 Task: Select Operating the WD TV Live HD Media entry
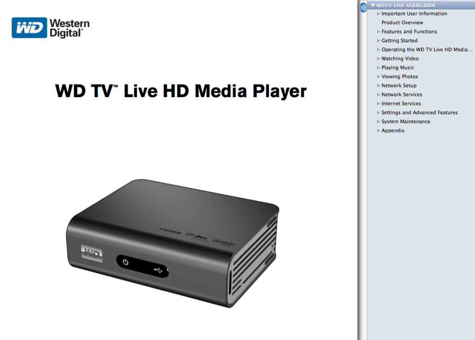coord(427,49)
